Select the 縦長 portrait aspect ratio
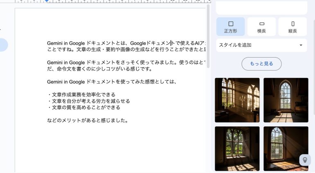Viewport: 315px width, 173px height. (292, 27)
